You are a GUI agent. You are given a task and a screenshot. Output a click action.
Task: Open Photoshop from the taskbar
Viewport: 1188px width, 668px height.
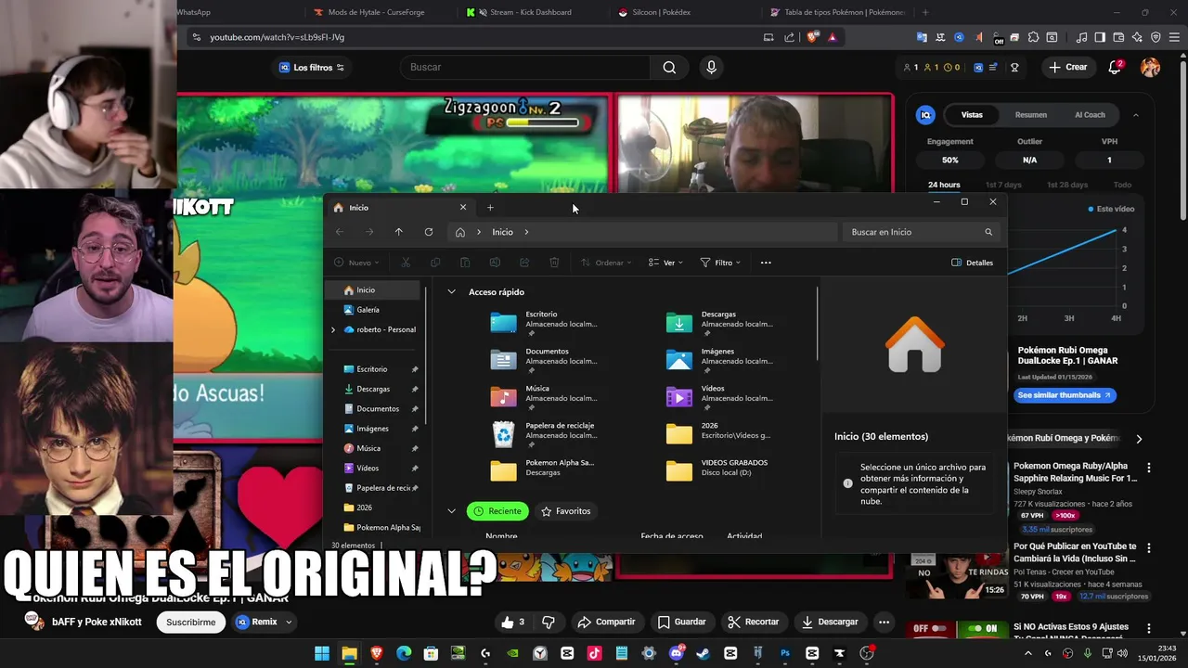pos(785,653)
